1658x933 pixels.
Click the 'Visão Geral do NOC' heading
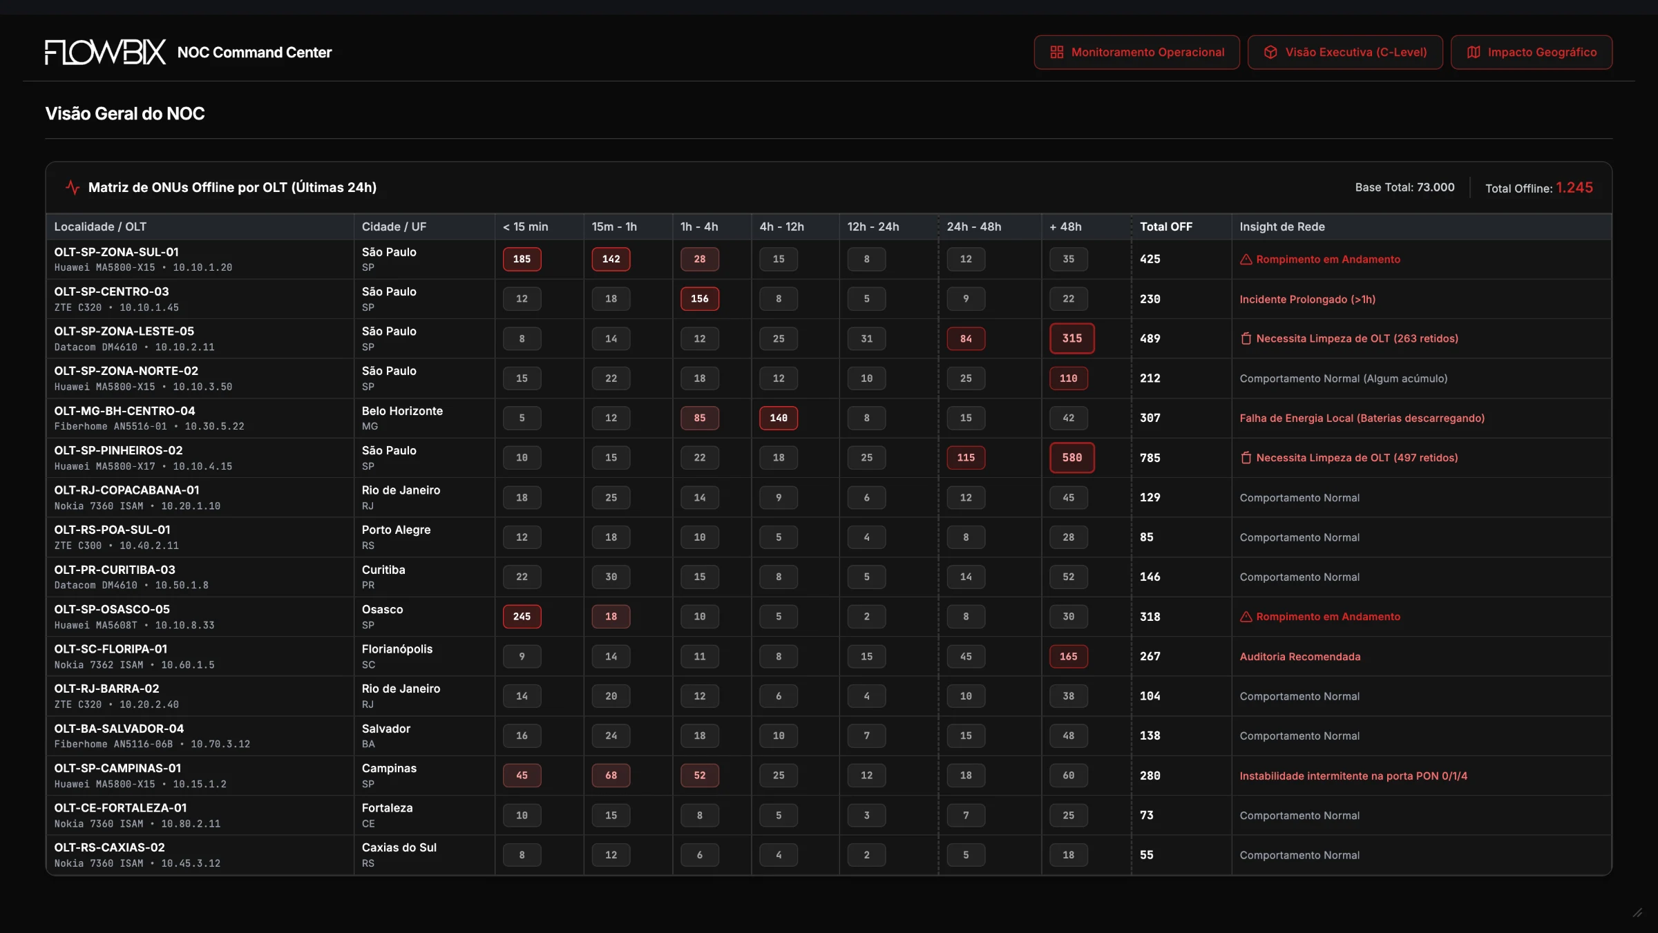124,113
